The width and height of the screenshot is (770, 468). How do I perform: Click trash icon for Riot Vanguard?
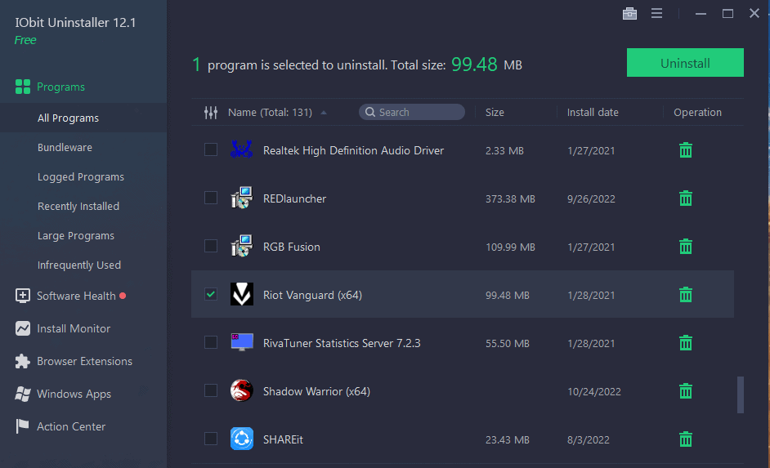point(686,294)
